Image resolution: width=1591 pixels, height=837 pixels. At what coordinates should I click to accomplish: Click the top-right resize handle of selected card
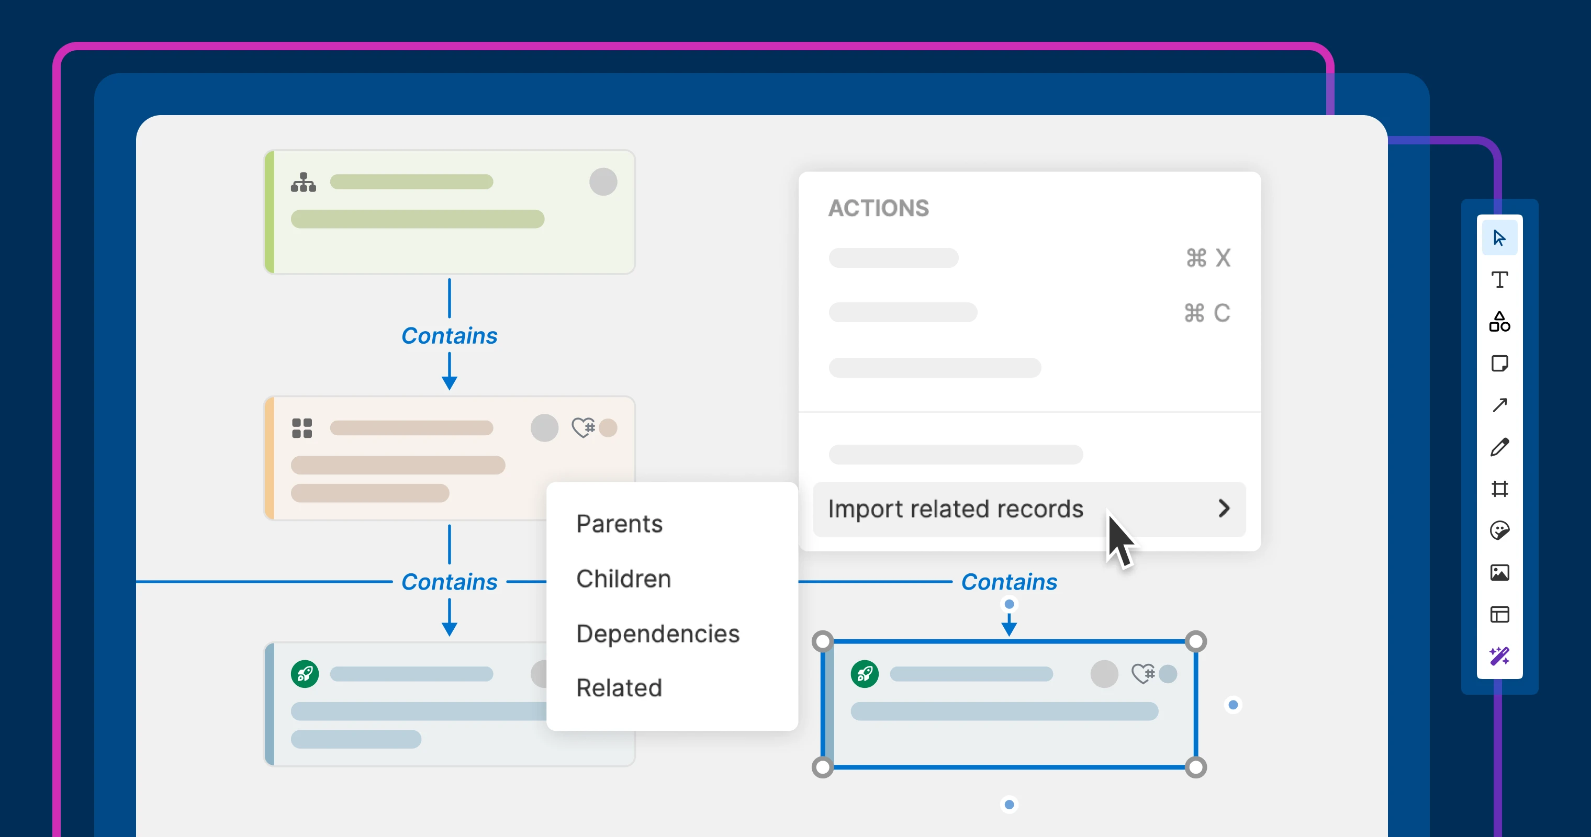(1196, 641)
